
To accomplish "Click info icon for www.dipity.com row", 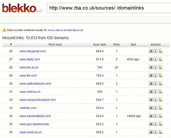I will [x=155, y=59].
